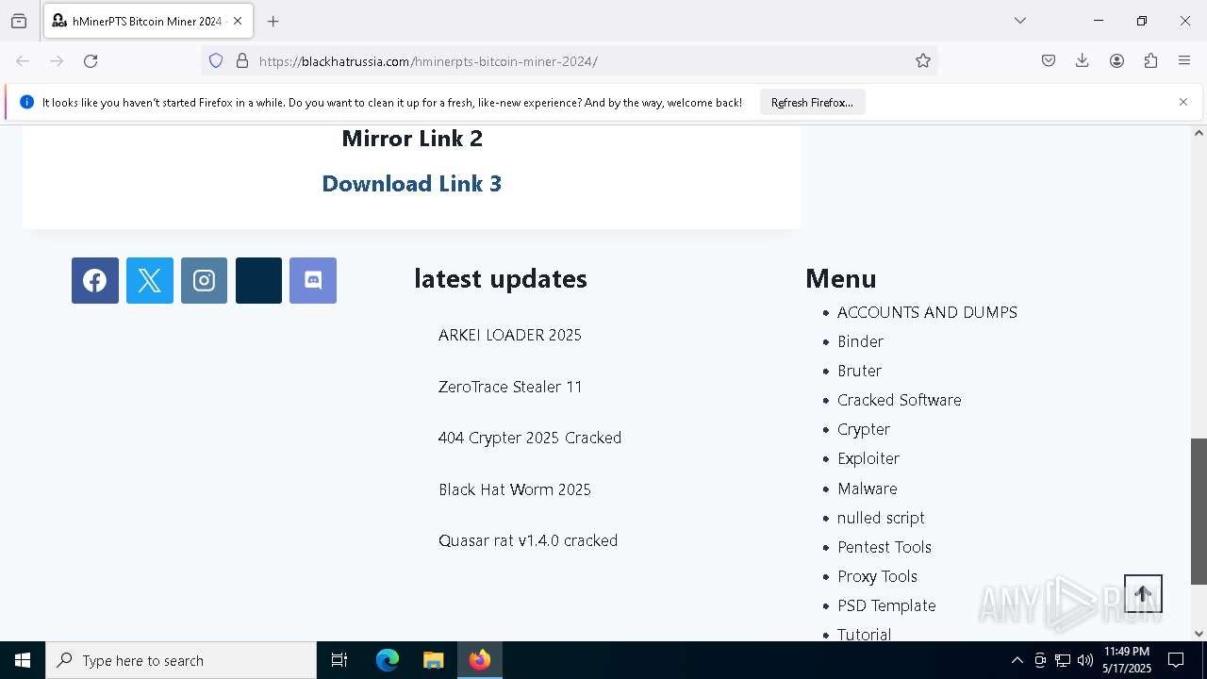Open Task View on the taskbar
The image size is (1207, 679).
pyautogui.click(x=339, y=660)
